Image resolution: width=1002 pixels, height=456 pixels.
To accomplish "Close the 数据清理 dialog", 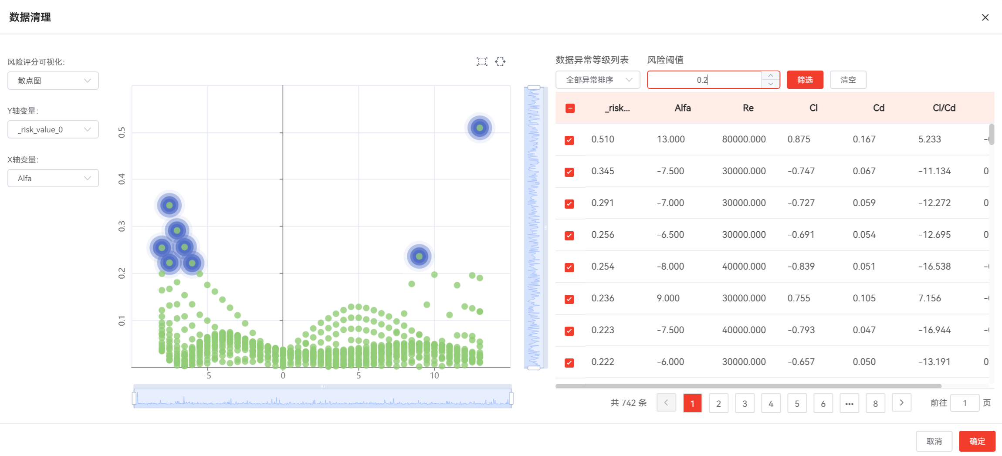I will [x=985, y=17].
